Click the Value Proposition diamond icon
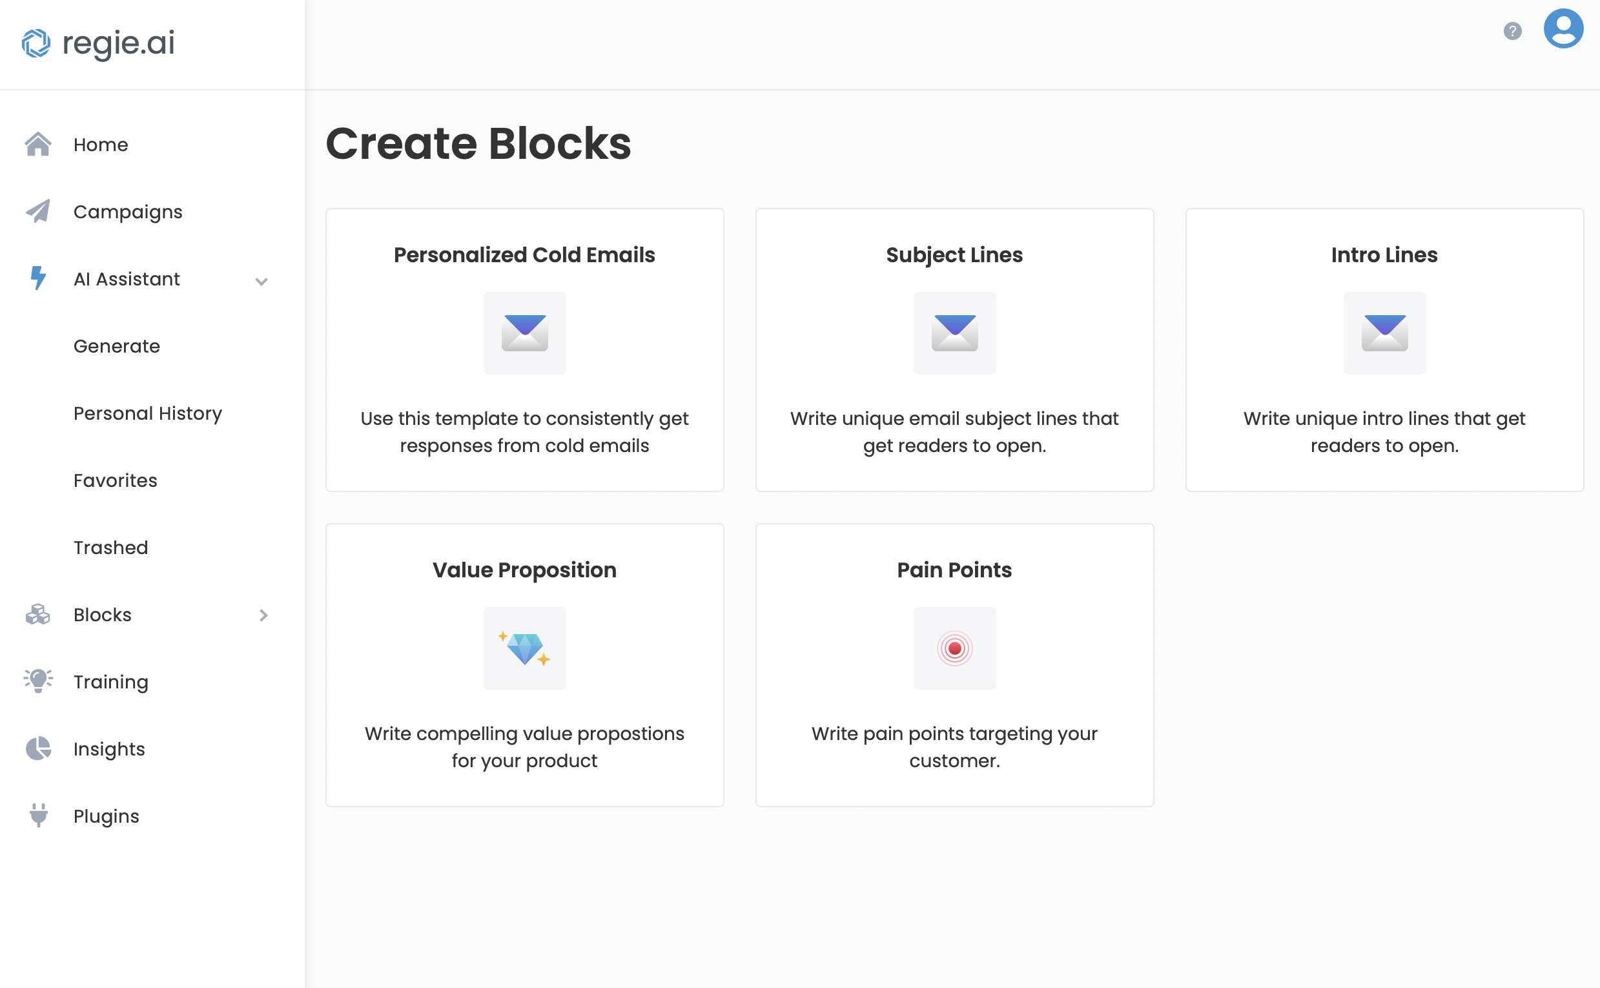Viewport: 1600px width, 988px height. pos(525,648)
